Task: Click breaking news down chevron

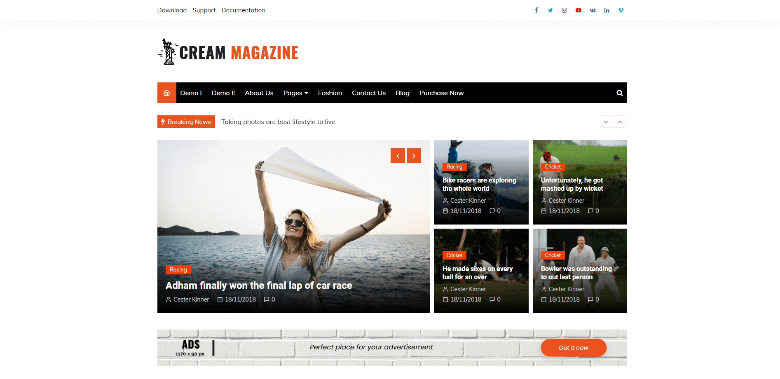Action: click(x=606, y=122)
